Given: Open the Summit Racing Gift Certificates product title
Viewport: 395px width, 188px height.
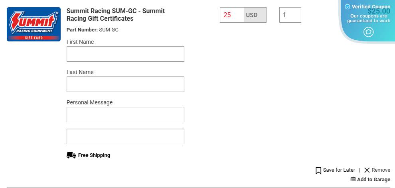Looking at the screenshot, I should tap(115, 15).
